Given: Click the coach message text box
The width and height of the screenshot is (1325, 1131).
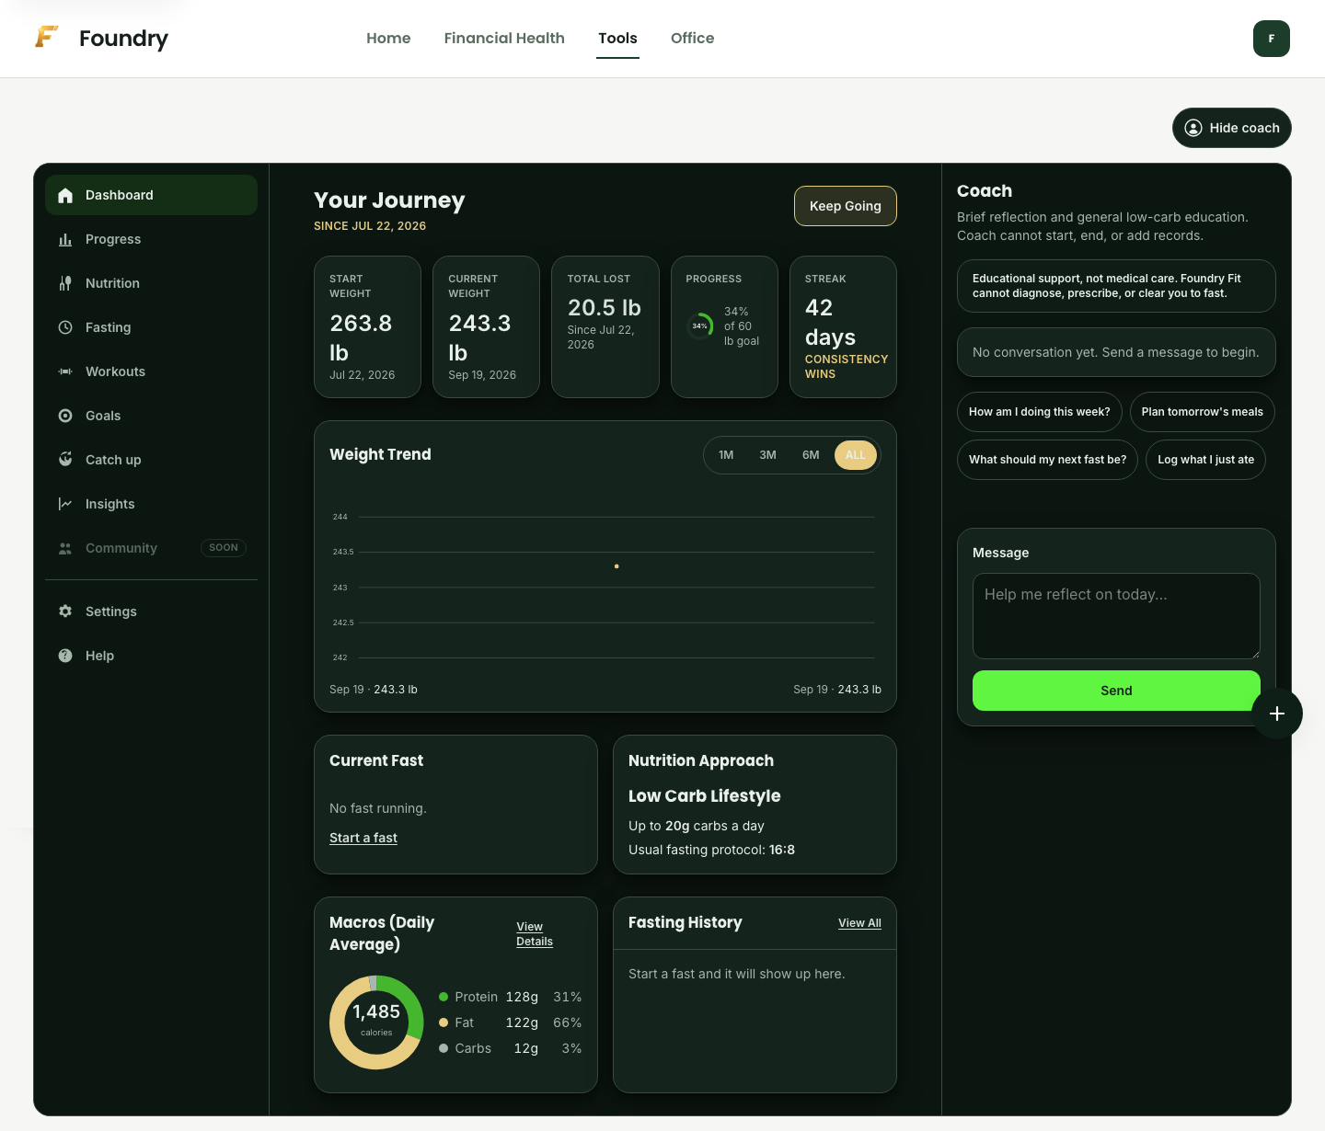Looking at the screenshot, I should coord(1116,616).
